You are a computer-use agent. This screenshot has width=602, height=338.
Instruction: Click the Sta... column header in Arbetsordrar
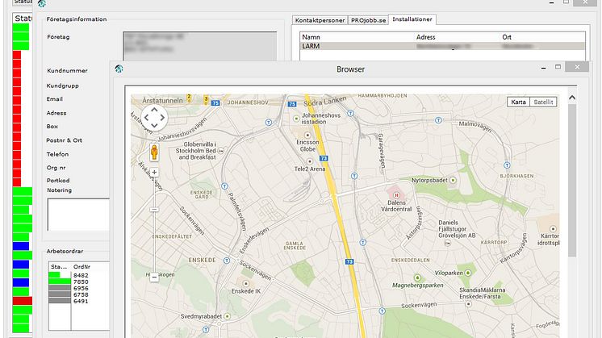point(60,267)
